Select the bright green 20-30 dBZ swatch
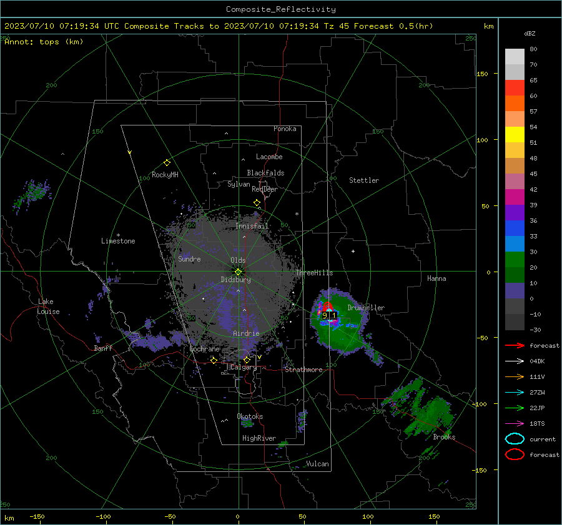Viewport: 562px width, 525px height. pyautogui.click(x=515, y=260)
